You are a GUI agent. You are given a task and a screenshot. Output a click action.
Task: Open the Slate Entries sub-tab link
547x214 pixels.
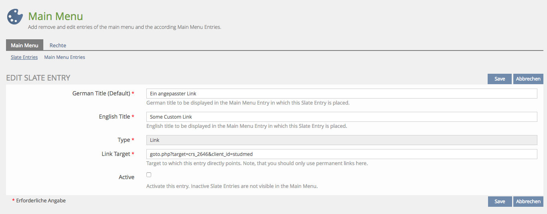24,57
